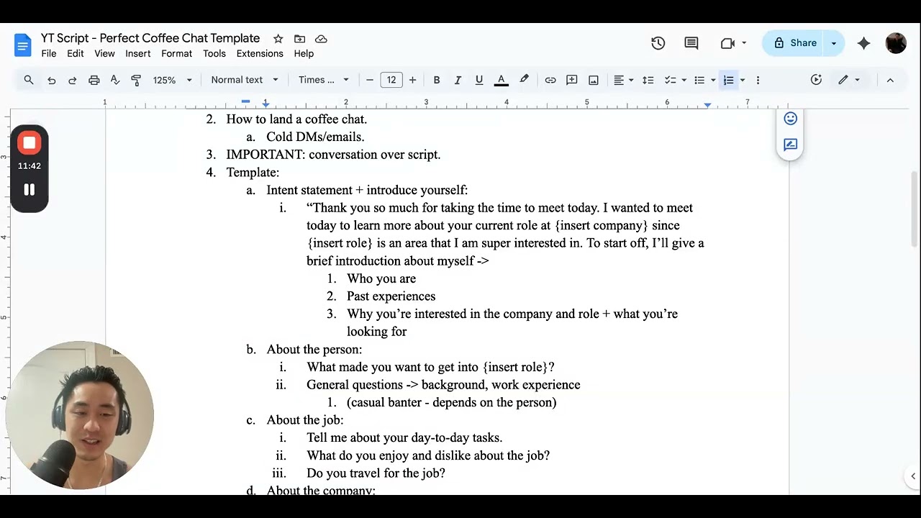921x518 pixels.
Task: Expand the Share options arrow
Action: [x=834, y=43]
